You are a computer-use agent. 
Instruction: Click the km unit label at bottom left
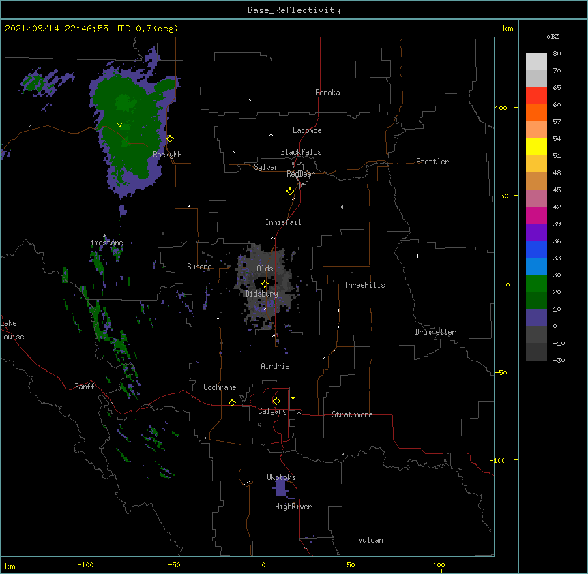[x=10, y=566]
